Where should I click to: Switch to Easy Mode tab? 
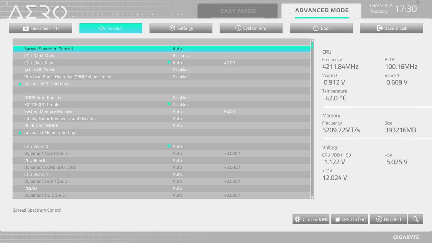pyautogui.click(x=238, y=10)
